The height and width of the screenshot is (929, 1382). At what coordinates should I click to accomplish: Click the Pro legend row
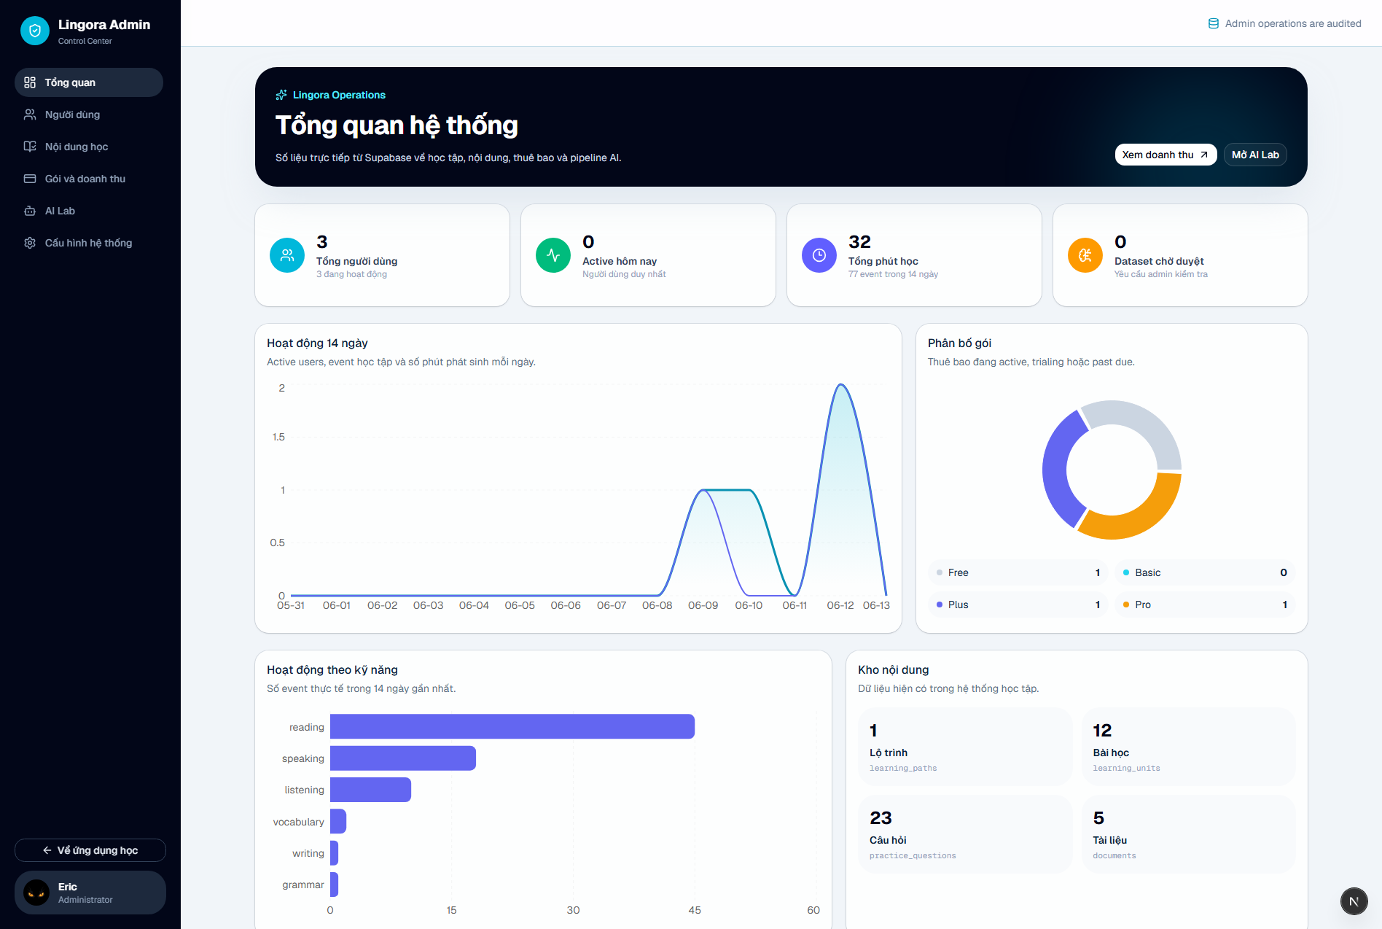tap(1205, 605)
